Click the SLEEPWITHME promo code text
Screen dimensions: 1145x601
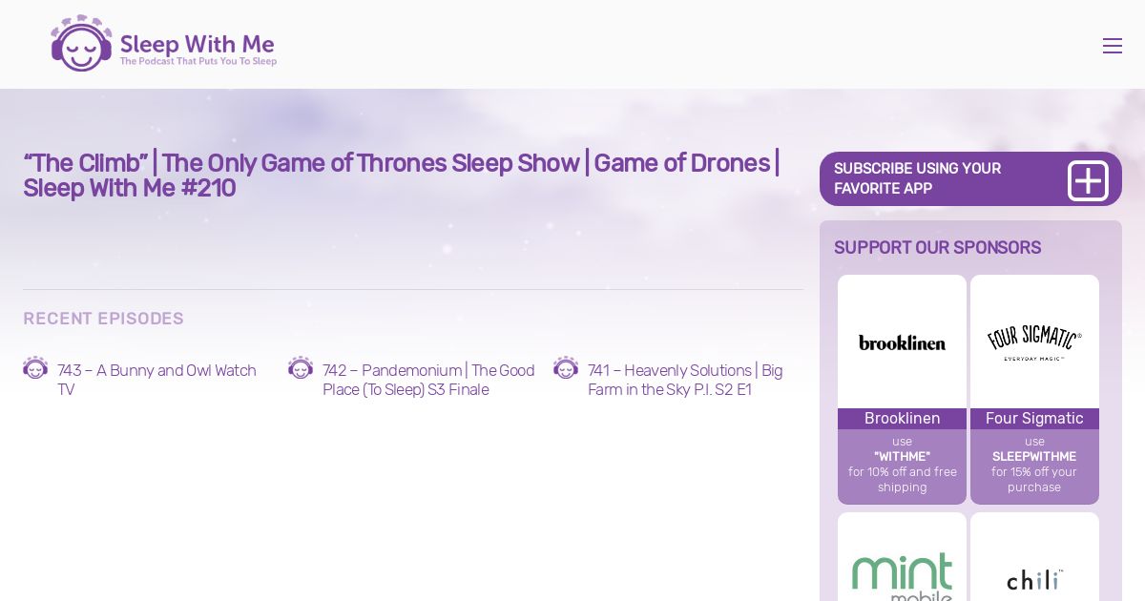click(1034, 457)
